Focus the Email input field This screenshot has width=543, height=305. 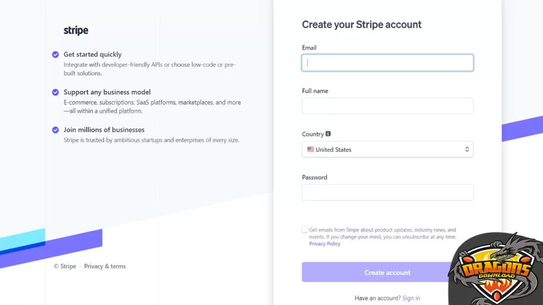tap(387, 63)
